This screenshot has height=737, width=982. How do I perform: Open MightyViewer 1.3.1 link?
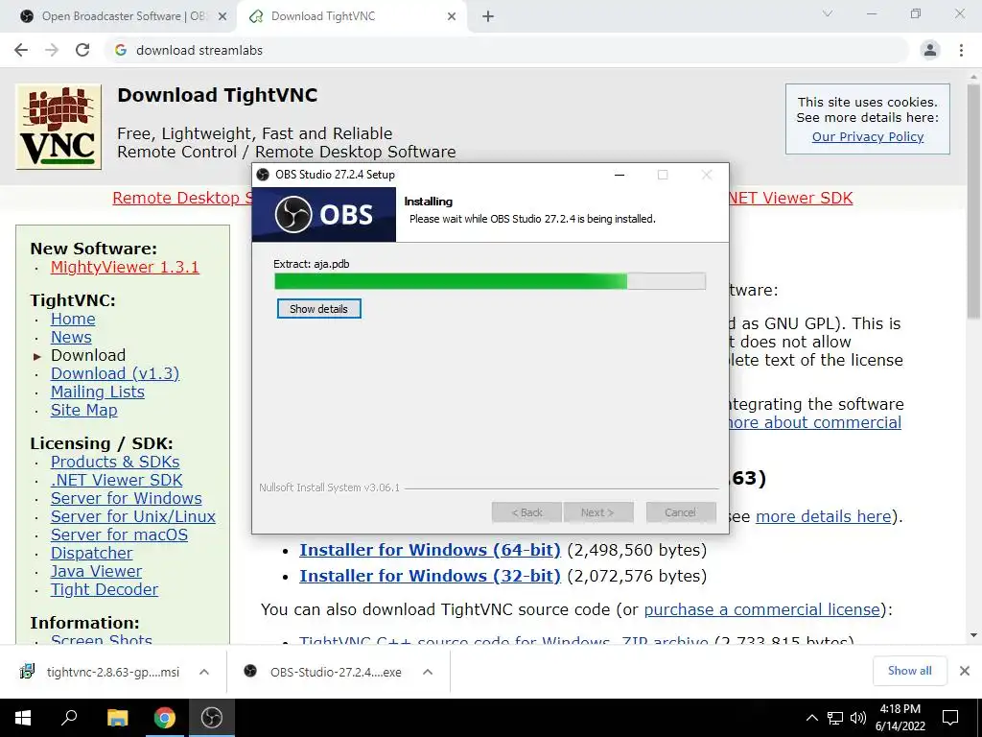pos(125,267)
